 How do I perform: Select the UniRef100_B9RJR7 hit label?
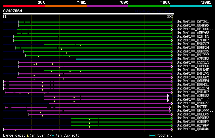(x=193, y=92)
